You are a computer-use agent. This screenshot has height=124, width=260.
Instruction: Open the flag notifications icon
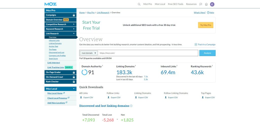click(x=201, y=4)
